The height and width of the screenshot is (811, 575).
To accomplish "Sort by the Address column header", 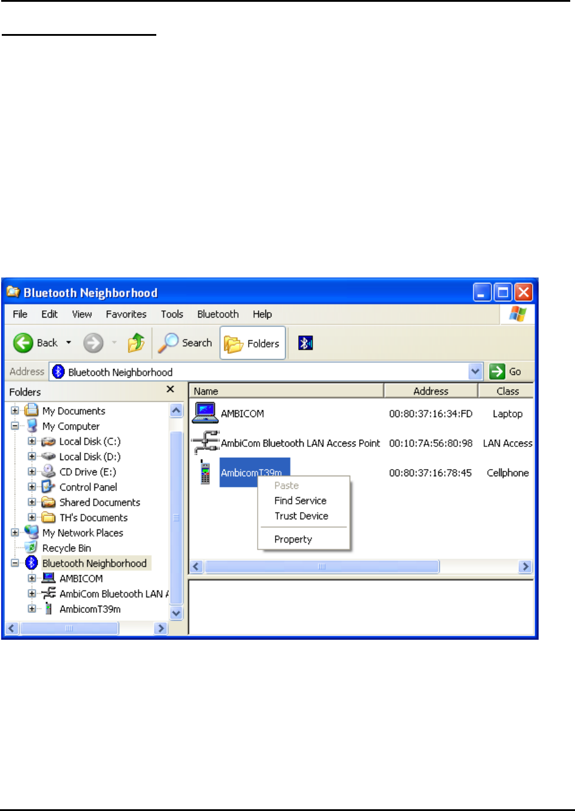I will [x=431, y=391].
